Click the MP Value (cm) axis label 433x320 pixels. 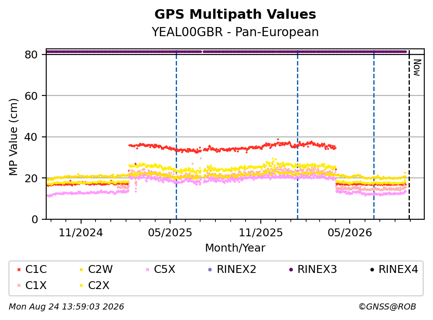(x=13, y=137)
